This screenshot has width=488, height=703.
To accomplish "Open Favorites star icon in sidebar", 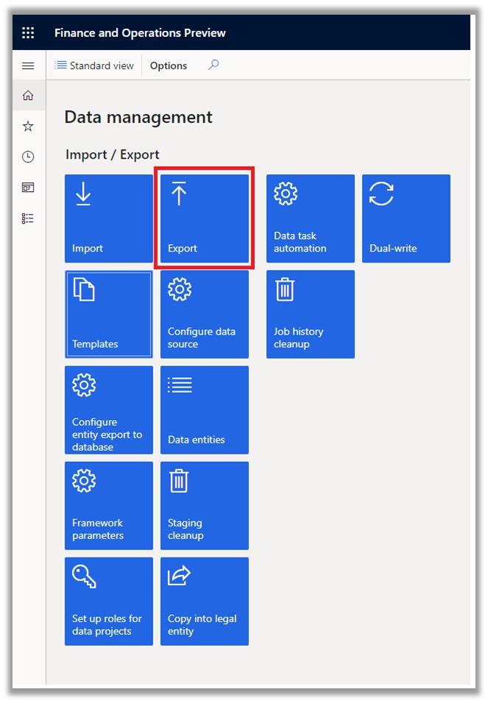I will coord(28,126).
